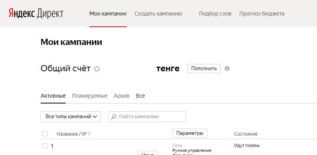Screen dimensions: 317x155
Task: Show Все campaigns tab
Action: click(x=140, y=96)
